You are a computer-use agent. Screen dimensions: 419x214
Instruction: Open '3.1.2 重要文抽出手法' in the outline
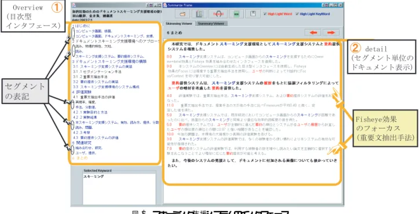(90, 77)
